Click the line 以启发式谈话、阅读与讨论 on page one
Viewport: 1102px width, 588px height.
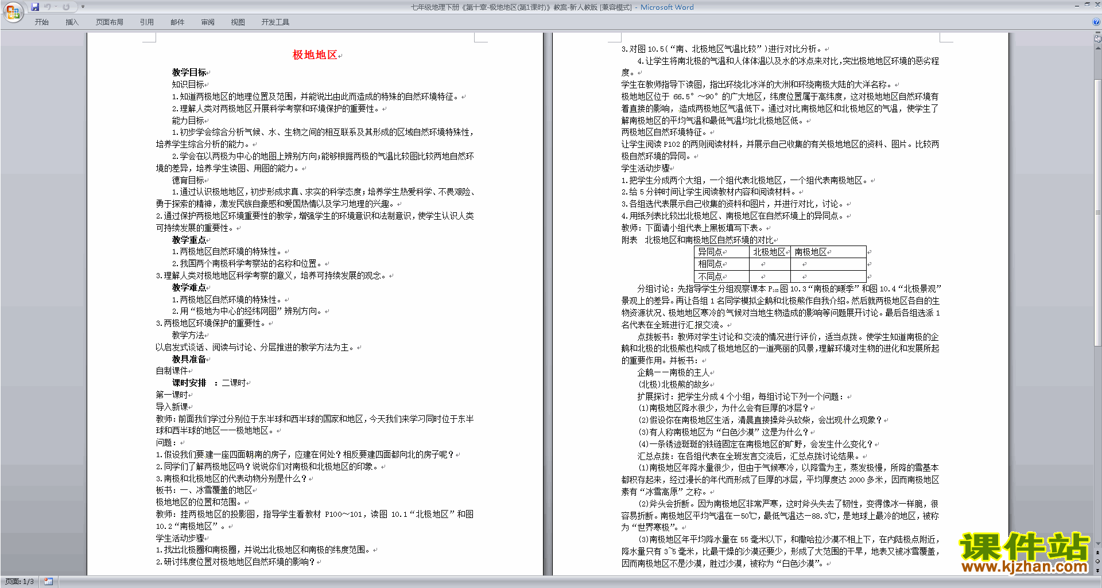(256, 347)
